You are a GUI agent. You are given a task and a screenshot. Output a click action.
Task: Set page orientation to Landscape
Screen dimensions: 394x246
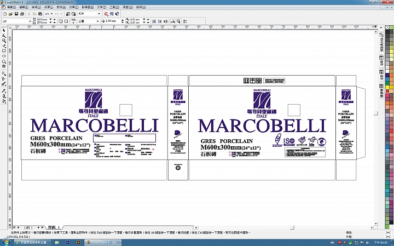[66, 21]
